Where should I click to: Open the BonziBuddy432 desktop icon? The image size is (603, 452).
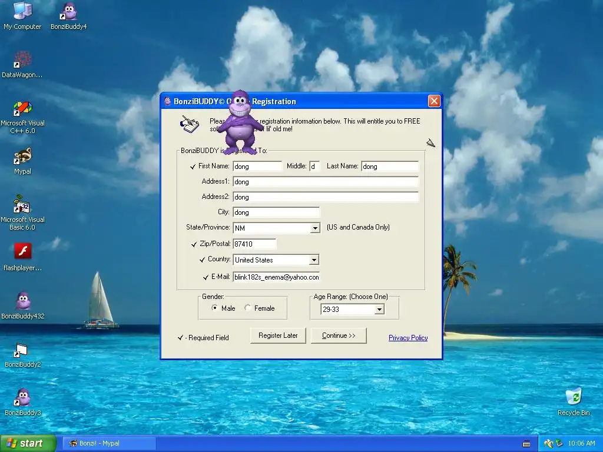[23, 305]
